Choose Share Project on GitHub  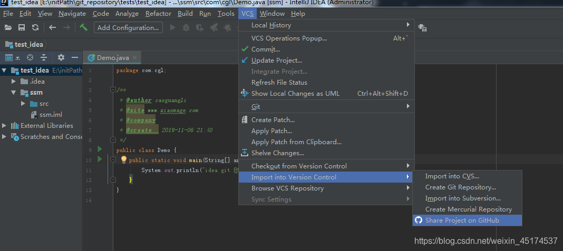point(467,220)
